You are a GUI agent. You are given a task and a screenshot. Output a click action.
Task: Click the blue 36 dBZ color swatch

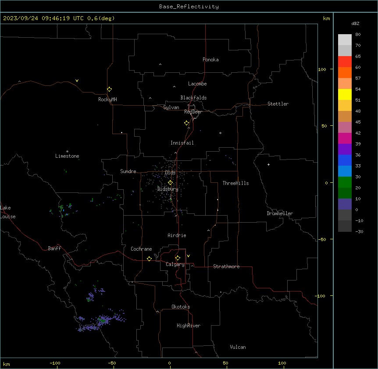tap(345, 160)
